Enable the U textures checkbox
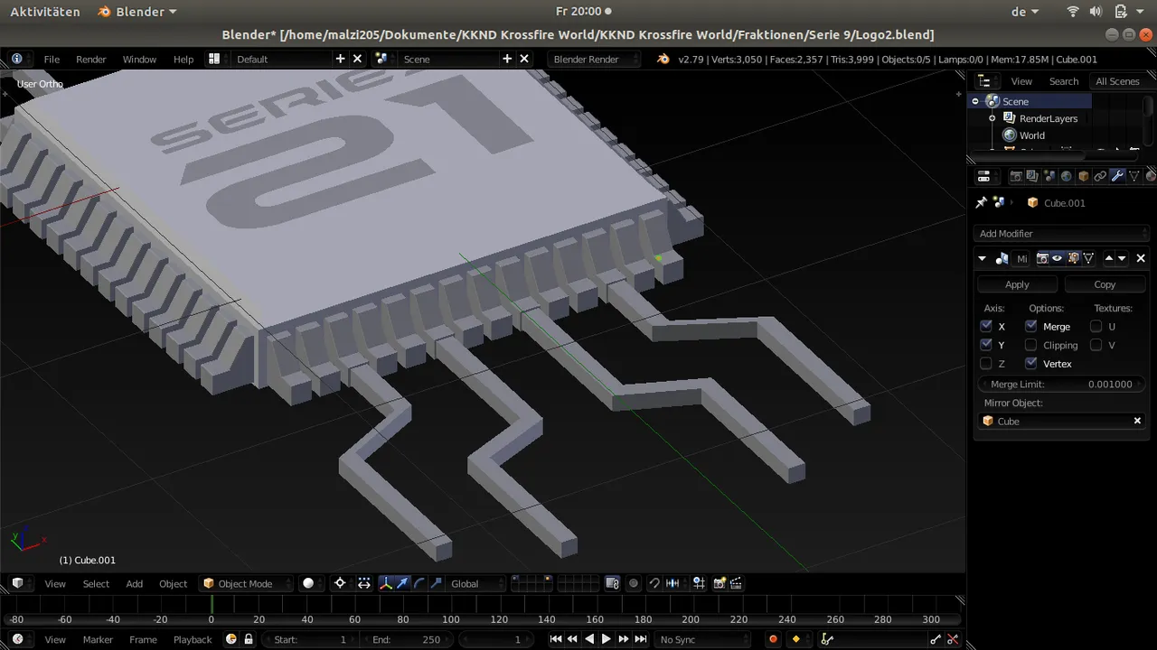This screenshot has width=1157, height=650. point(1096,326)
